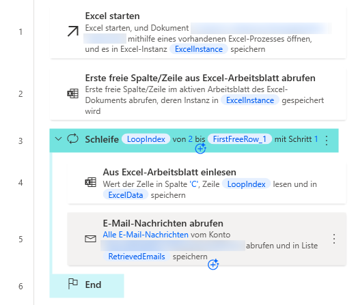Click the Schleife loop icon
This screenshot has height=305, width=356.
[73, 139]
